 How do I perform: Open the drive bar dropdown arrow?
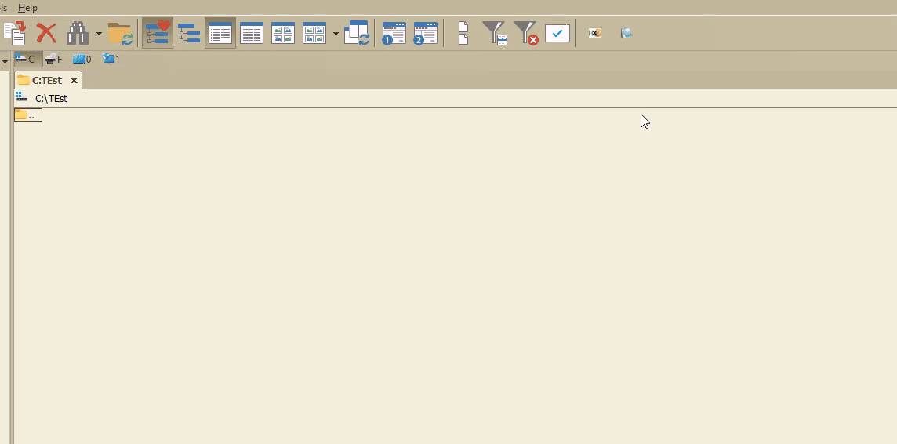coord(5,61)
